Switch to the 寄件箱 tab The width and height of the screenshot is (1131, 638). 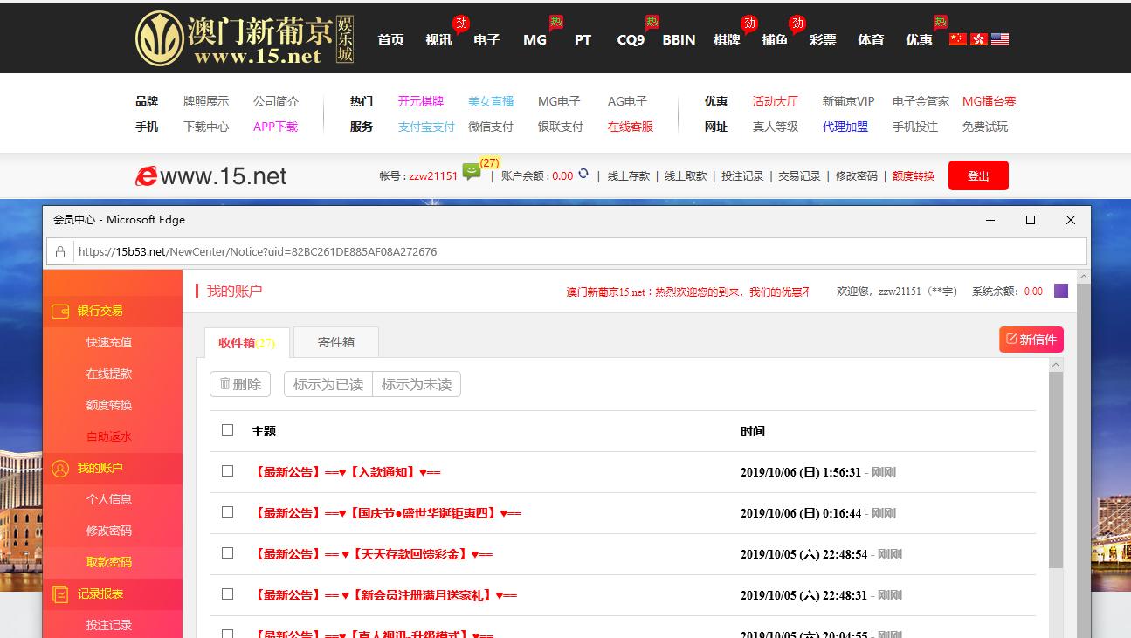click(x=336, y=342)
